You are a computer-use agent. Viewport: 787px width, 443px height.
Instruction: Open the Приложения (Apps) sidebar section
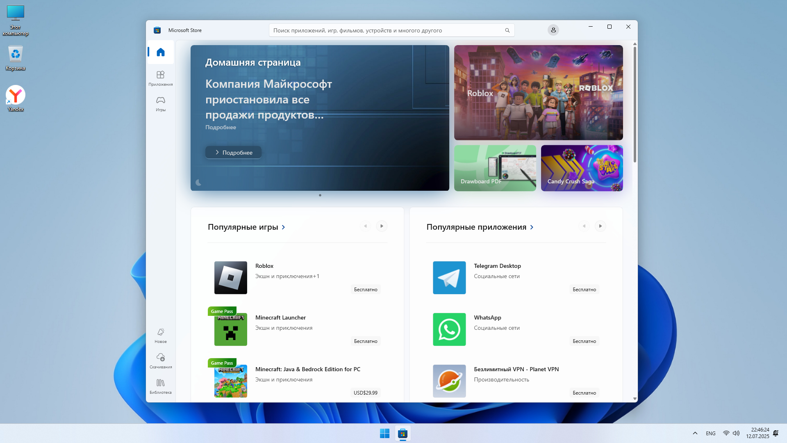click(161, 78)
